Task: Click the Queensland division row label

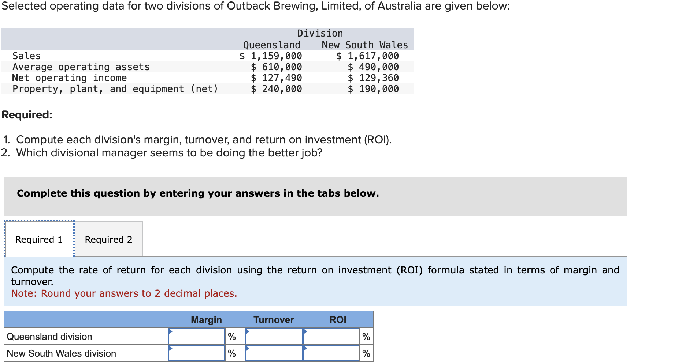Action: coord(49,336)
